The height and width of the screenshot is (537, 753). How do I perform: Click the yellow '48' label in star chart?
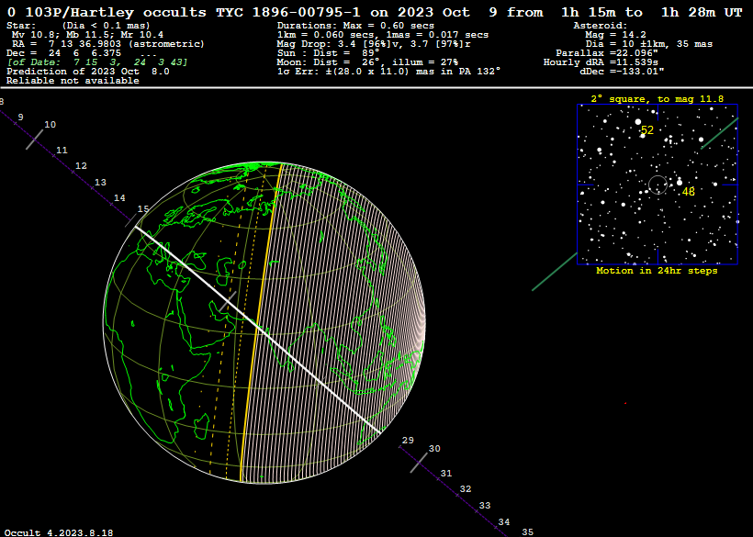(x=689, y=192)
